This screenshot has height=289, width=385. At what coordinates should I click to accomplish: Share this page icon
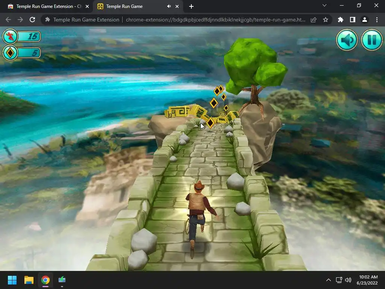[x=314, y=20]
